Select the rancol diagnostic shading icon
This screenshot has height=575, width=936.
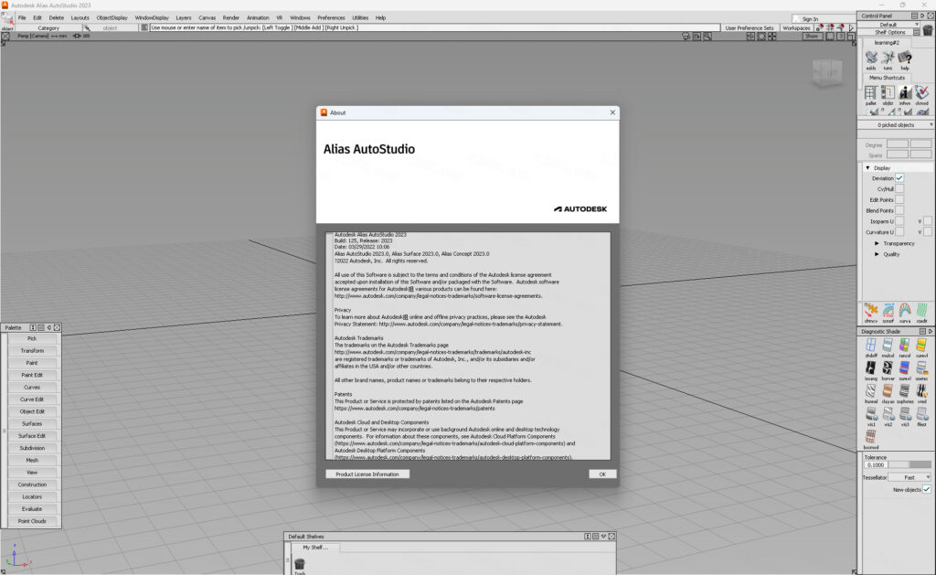pyautogui.click(x=904, y=345)
